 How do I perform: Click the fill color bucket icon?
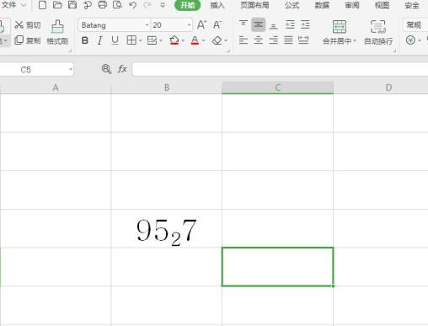174,40
